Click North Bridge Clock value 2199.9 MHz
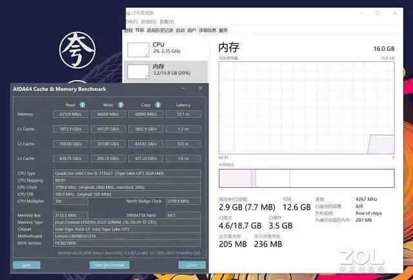 [x=183, y=201]
